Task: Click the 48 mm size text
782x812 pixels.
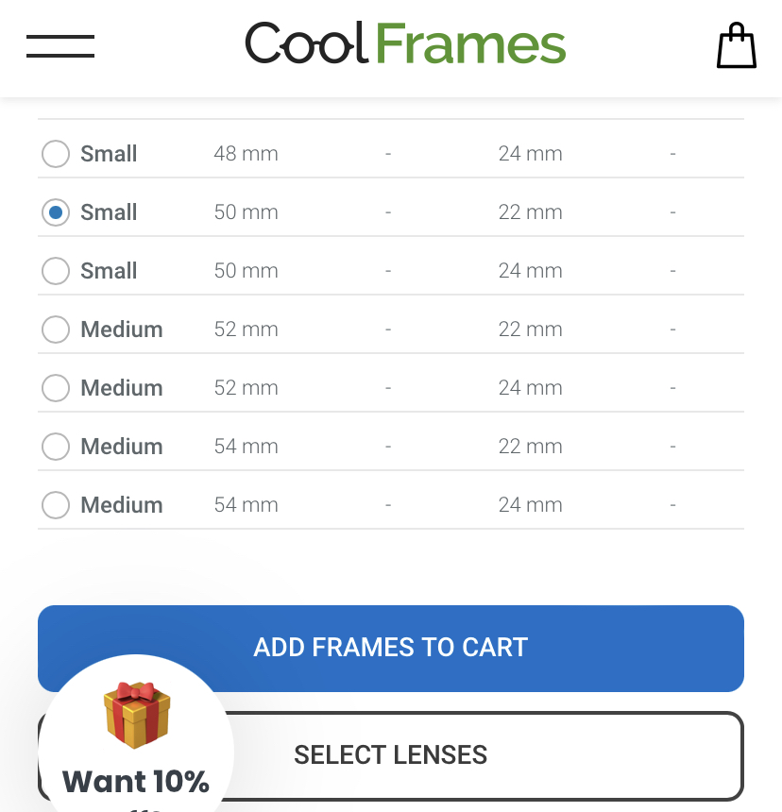Action: click(x=246, y=154)
